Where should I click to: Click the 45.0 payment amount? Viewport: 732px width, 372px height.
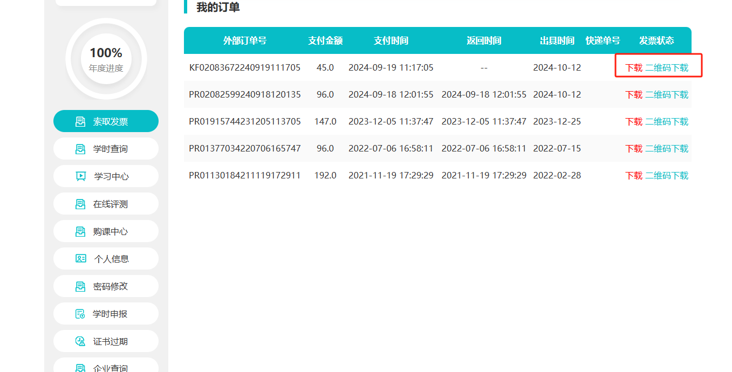click(325, 68)
